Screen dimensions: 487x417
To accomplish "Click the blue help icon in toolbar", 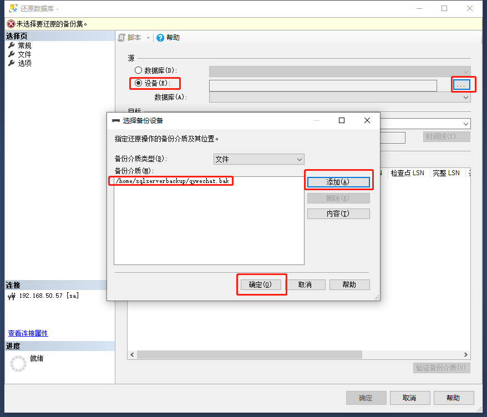I will 160,38.
